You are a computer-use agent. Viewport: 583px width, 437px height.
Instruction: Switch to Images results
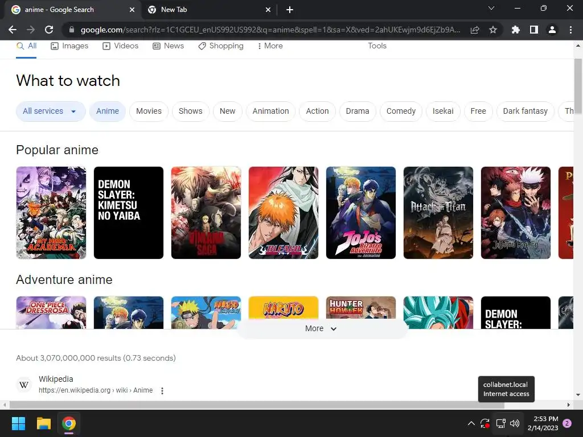[69, 46]
